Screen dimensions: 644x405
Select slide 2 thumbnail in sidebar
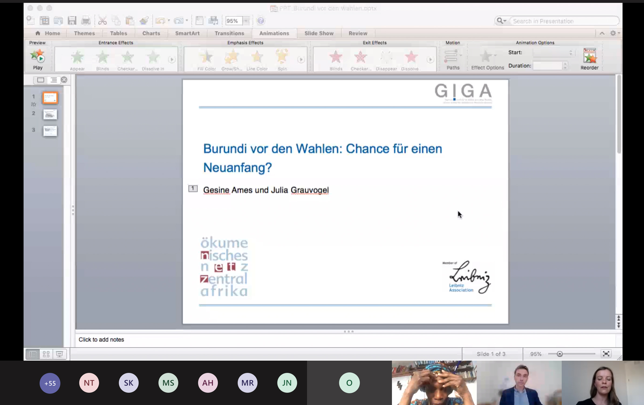pyautogui.click(x=50, y=114)
